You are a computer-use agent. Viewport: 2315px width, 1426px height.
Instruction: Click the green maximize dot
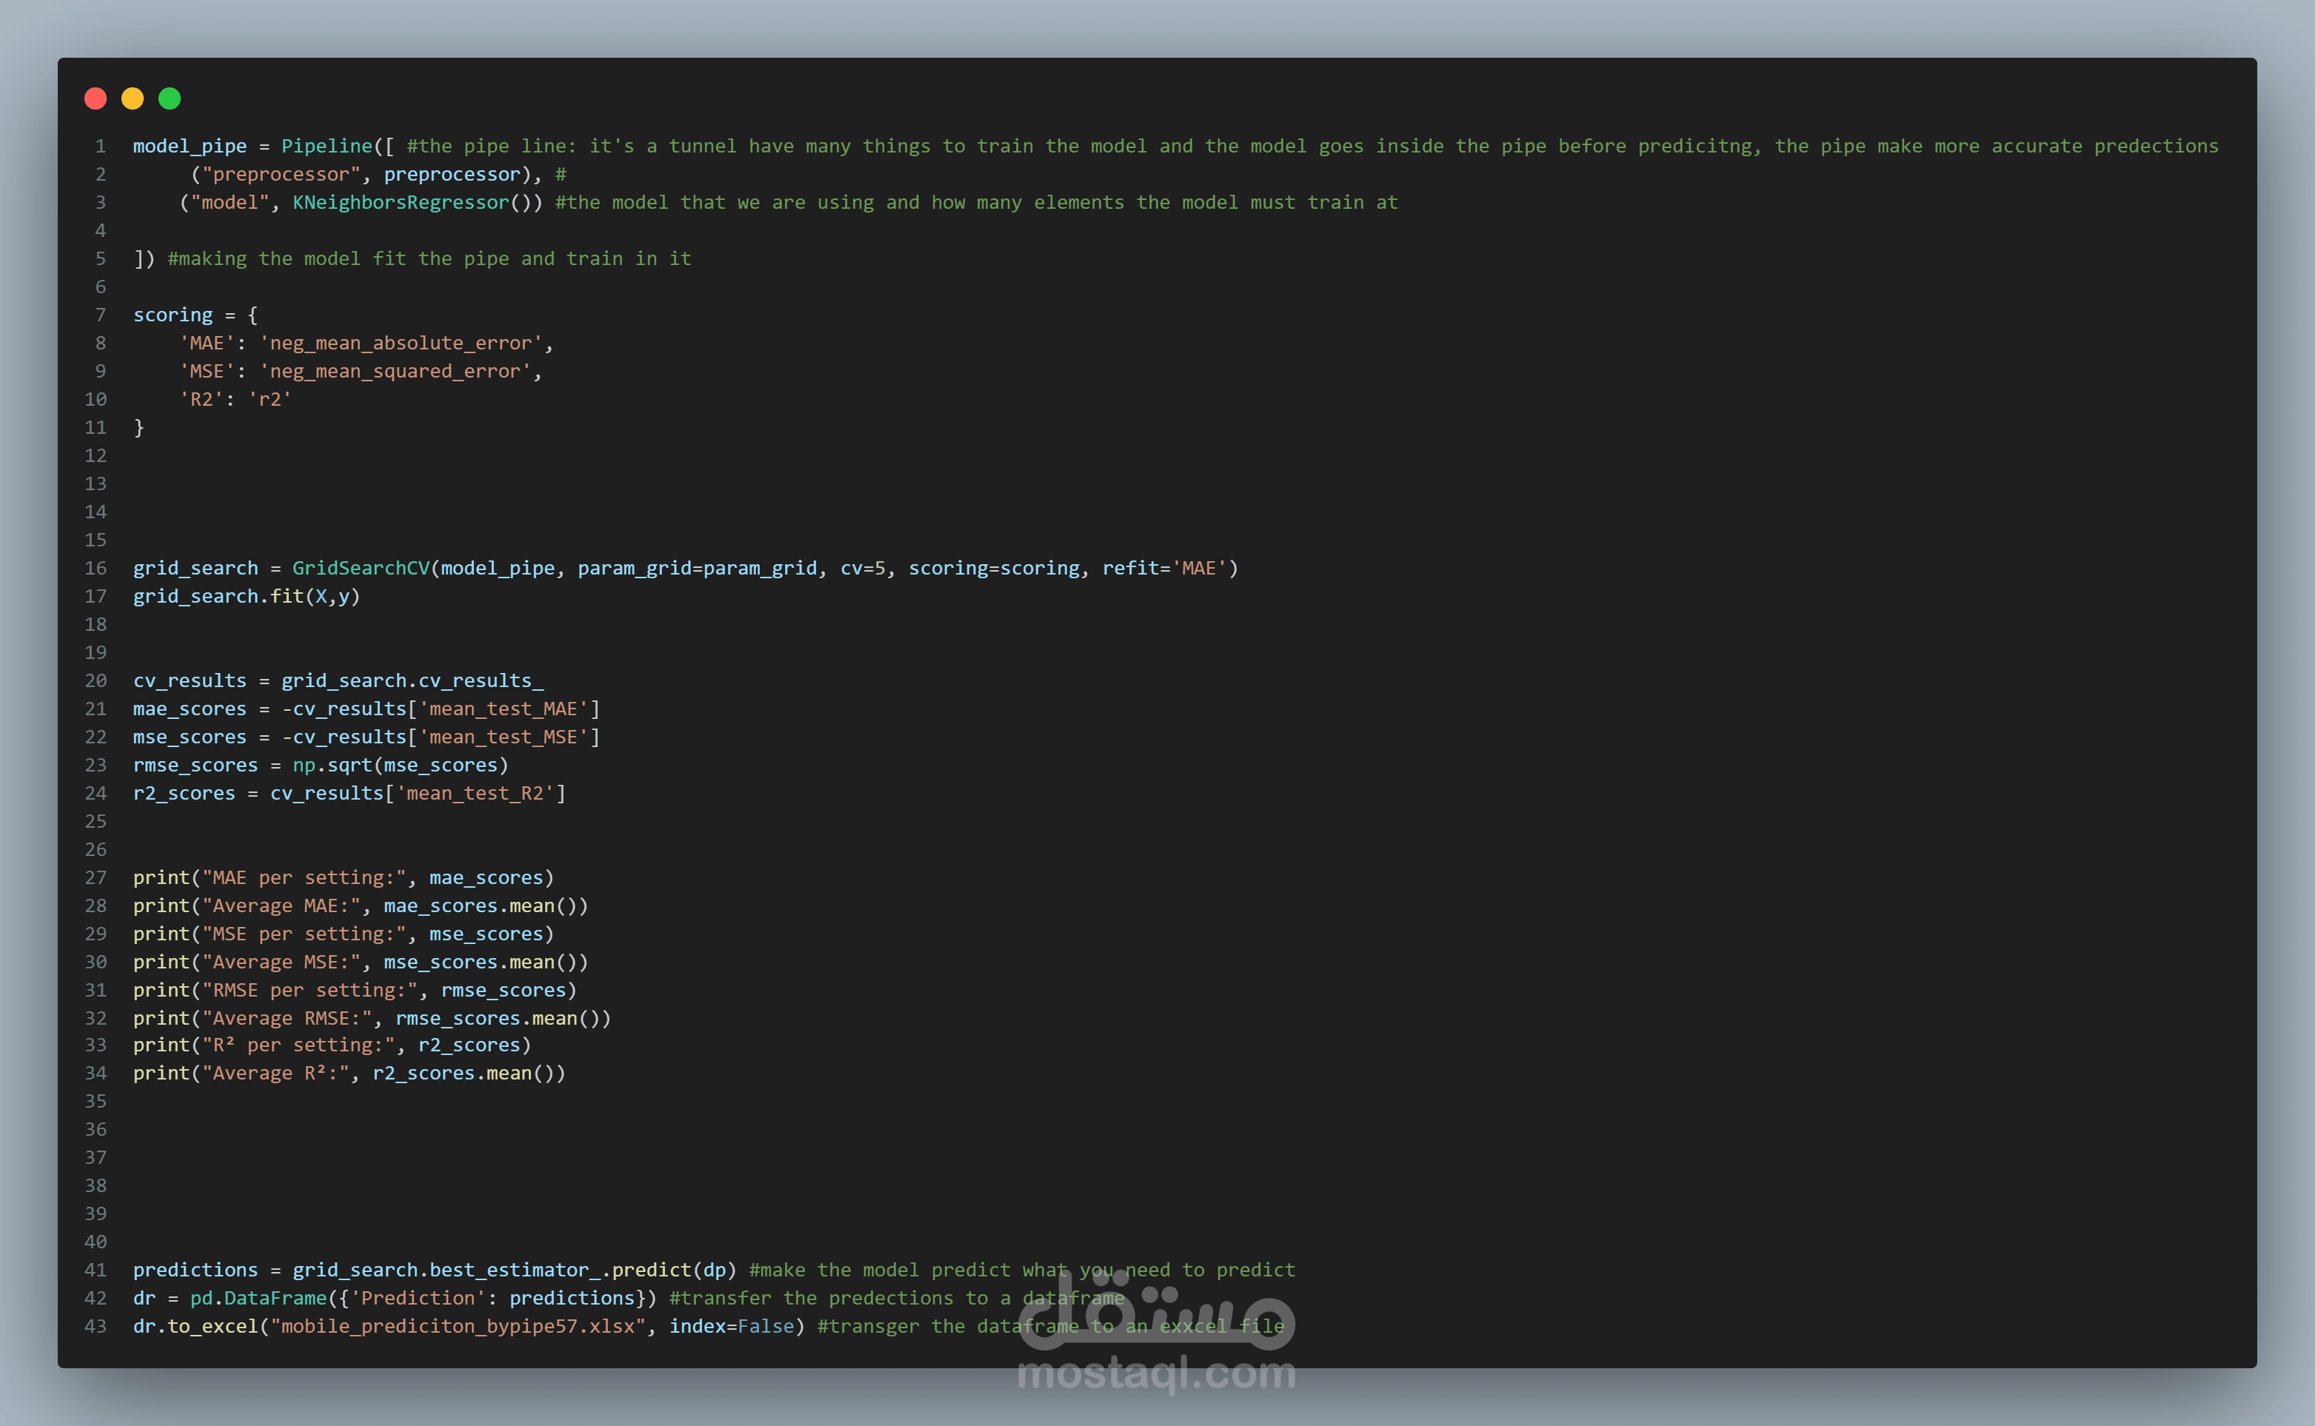click(x=170, y=98)
